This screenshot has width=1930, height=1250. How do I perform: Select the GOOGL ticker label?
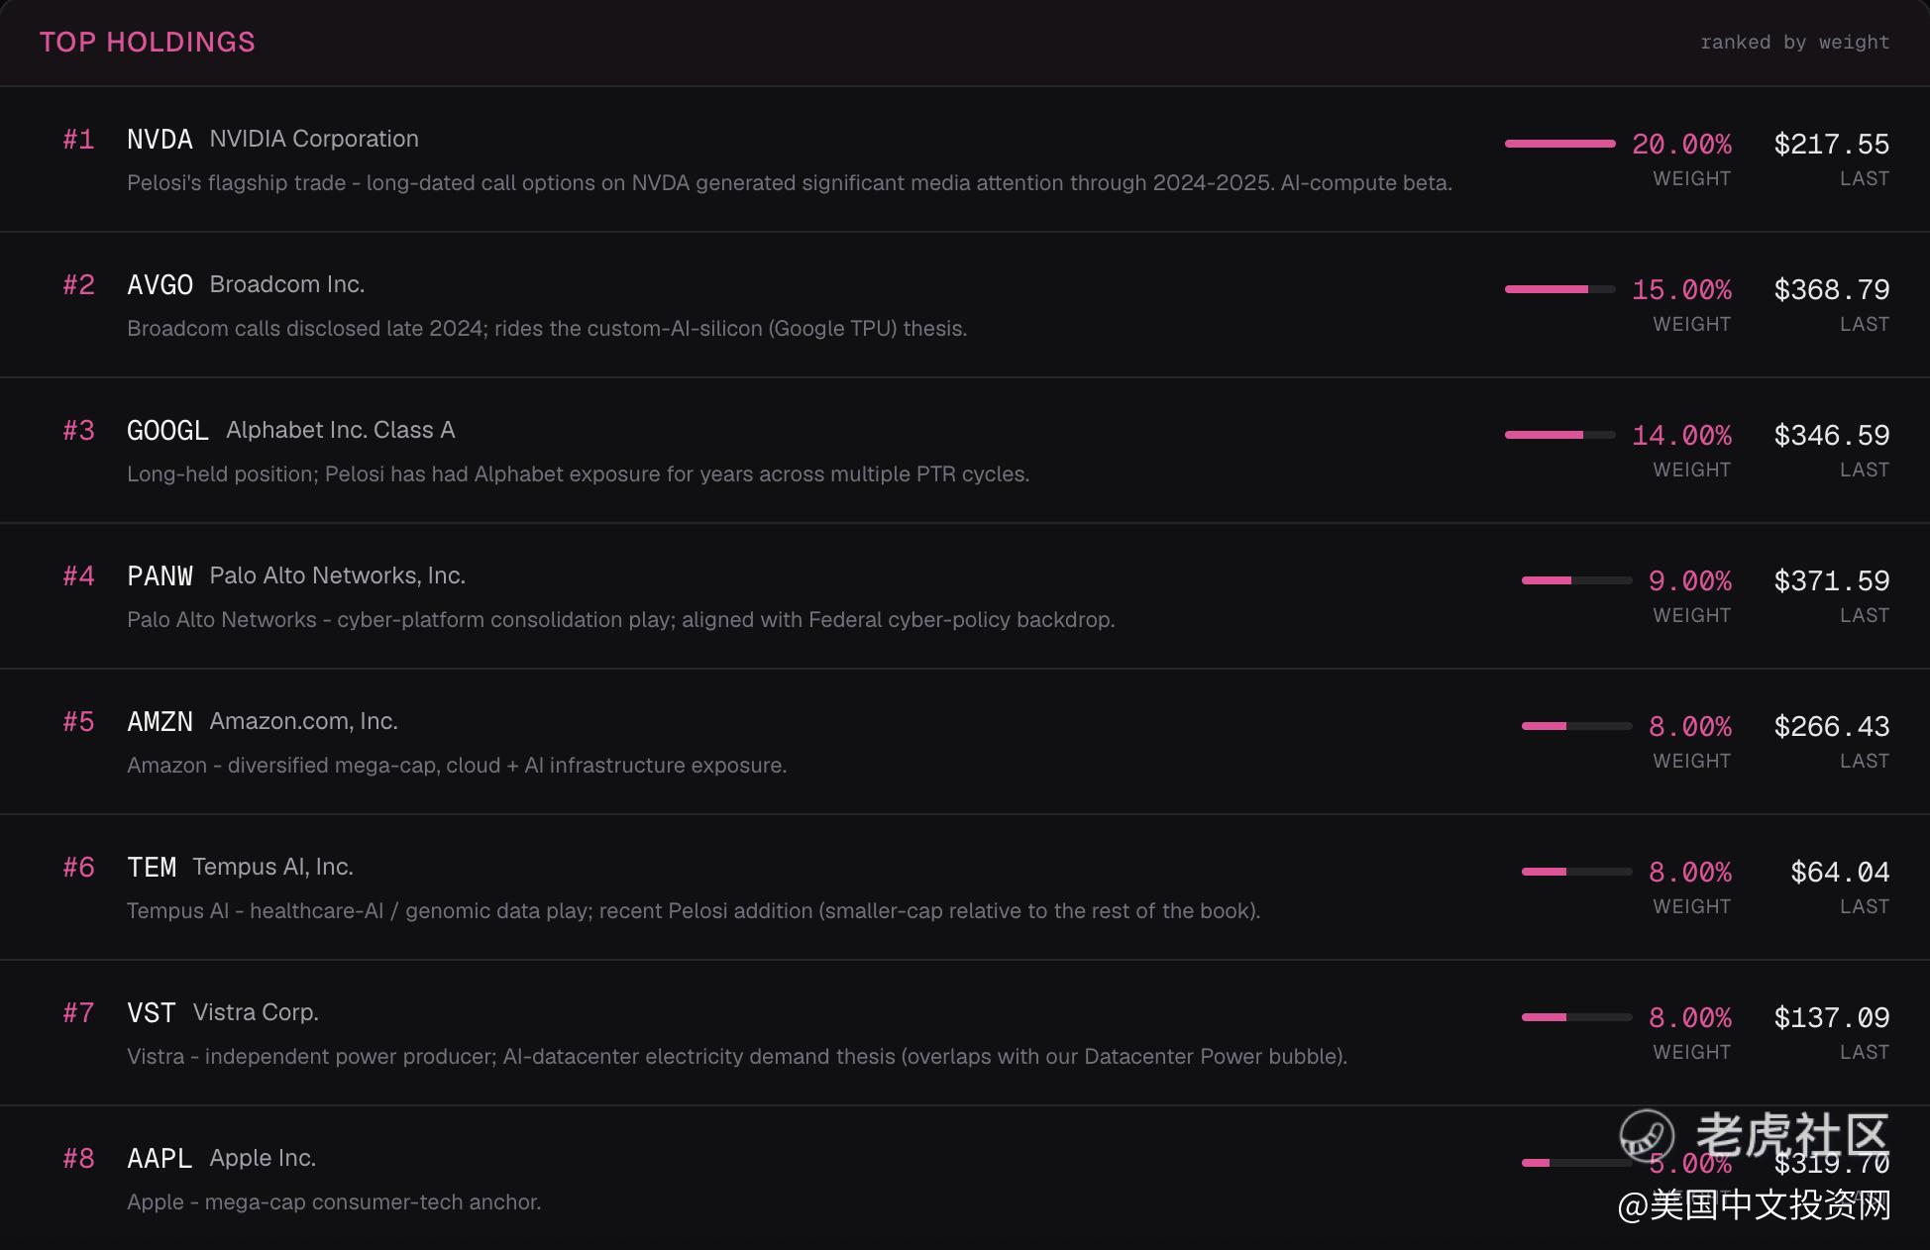167,430
